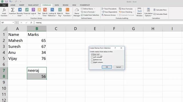Open Date & Time functions
This screenshot has width=183, height=102.
[x=45, y=12]
